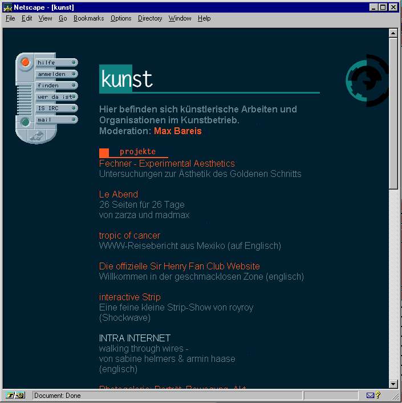Click the circular teal logo at top right
This screenshot has height=403, width=402.
pyautogui.click(x=367, y=80)
